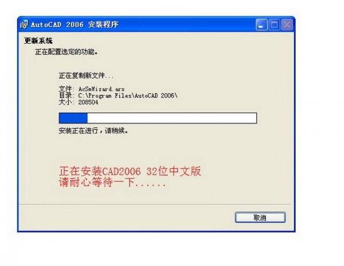The height and width of the screenshot is (266, 344).
Task: Click the empty white part of progress bar
Action: click(172, 118)
